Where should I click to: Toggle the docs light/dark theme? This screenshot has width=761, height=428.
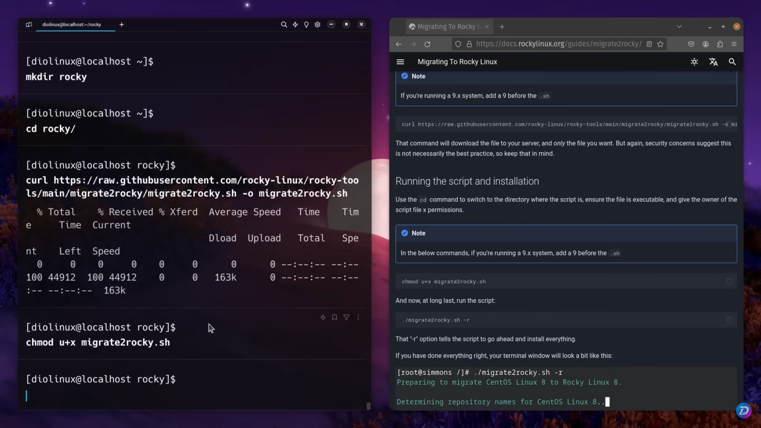(695, 62)
